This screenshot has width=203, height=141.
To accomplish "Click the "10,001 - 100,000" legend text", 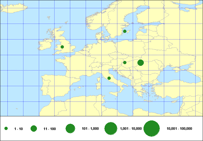I will pyautogui.click(x=179, y=129).
